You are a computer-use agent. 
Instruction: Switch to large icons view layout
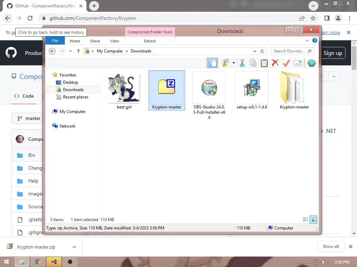click(x=313, y=219)
